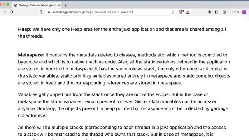The height and width of the screenshot is (140, 249).
Task: Click the lock site info icon
Action: [49, 12]
